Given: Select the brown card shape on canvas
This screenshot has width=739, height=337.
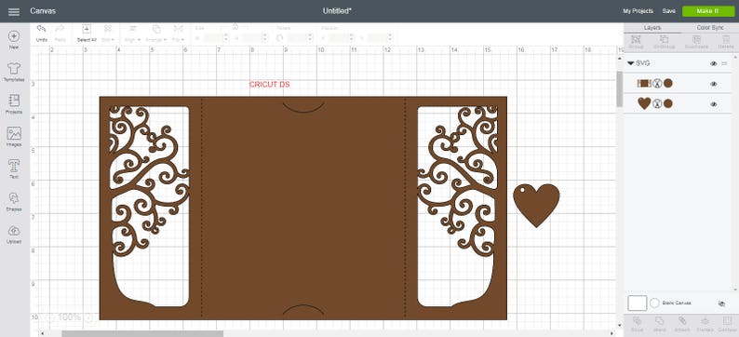Looking at the screenshot, I should click(303, 208).
